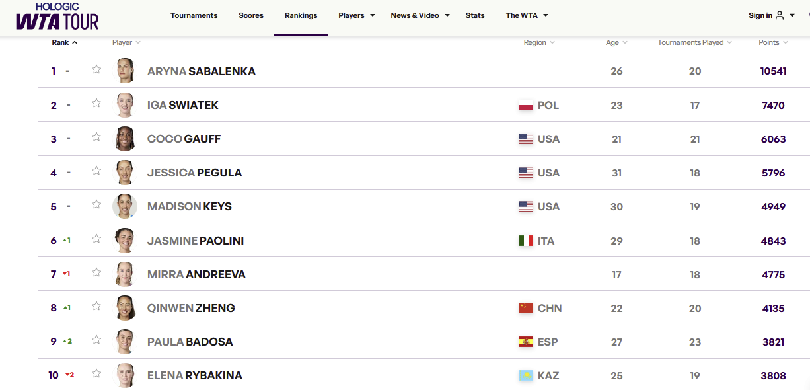Open the sign in user icon
This screenshot has height=390, width=810.
tap(780, 15)
